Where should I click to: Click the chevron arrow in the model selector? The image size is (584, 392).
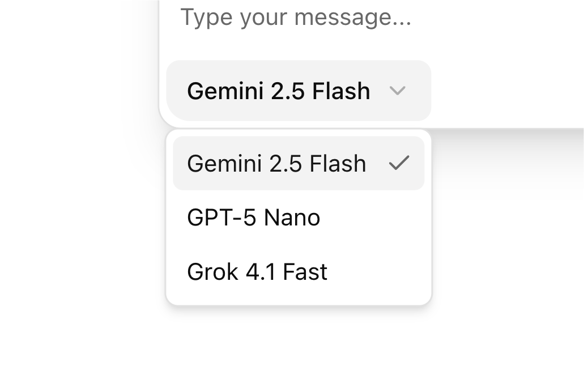click(398, 91)
